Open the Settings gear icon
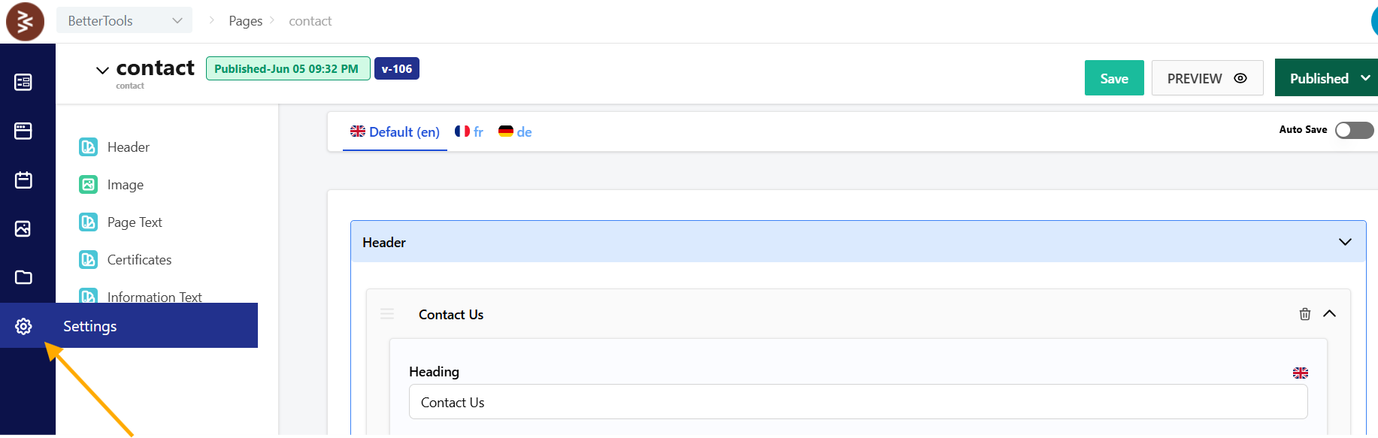This screenshot has height=438, width=1378. pyautogui.click(x=23, y=326)
